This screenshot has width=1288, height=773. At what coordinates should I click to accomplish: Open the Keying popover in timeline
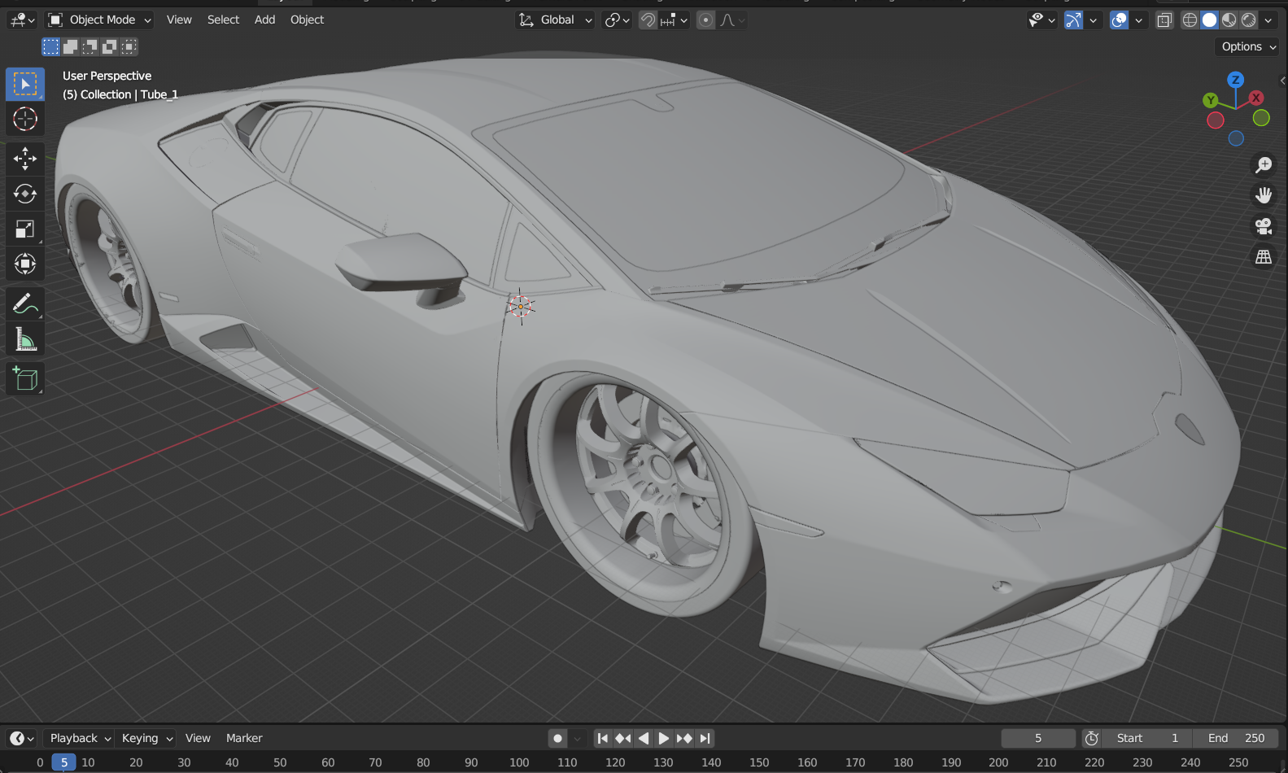point(146,738)
